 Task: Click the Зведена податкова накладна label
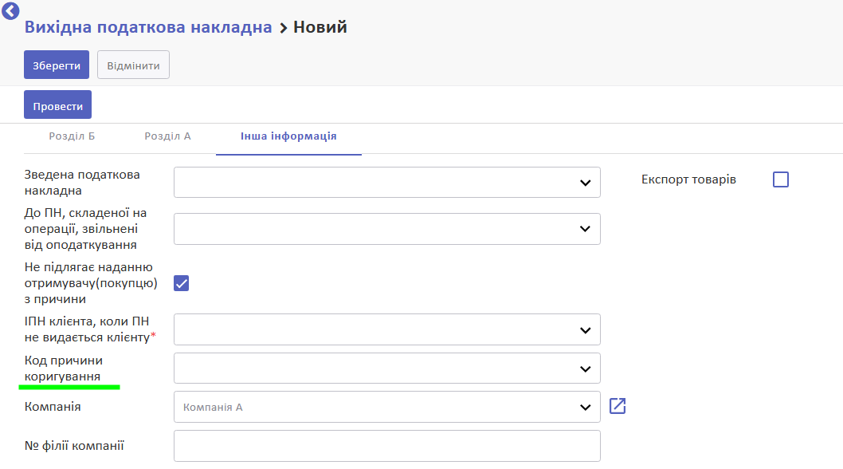82,183
